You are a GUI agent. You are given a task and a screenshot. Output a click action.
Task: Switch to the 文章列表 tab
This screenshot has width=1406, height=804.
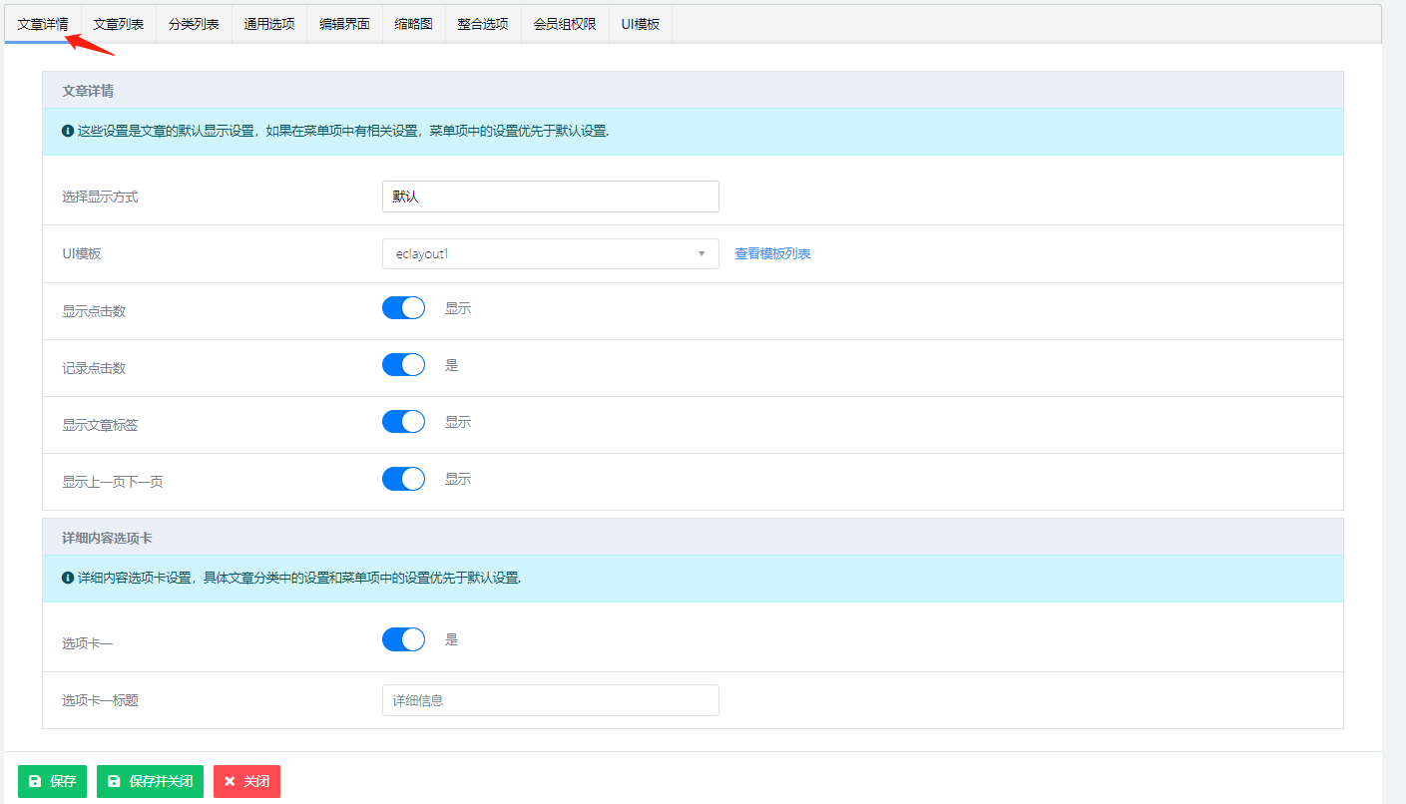click(x=119, y=24)
